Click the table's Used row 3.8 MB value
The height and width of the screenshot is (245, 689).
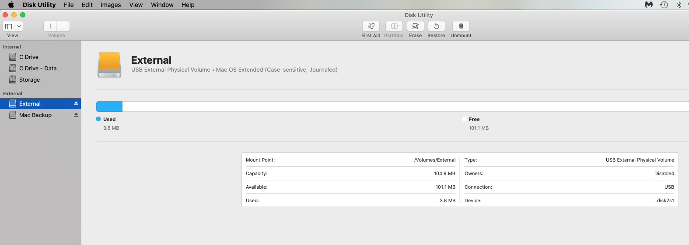[x=448, y=200]
